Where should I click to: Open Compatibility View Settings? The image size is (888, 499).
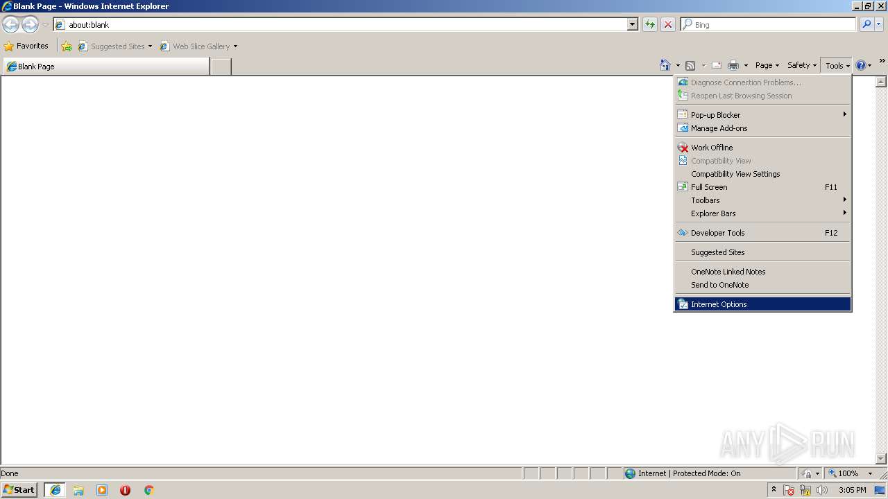point(762,174)
